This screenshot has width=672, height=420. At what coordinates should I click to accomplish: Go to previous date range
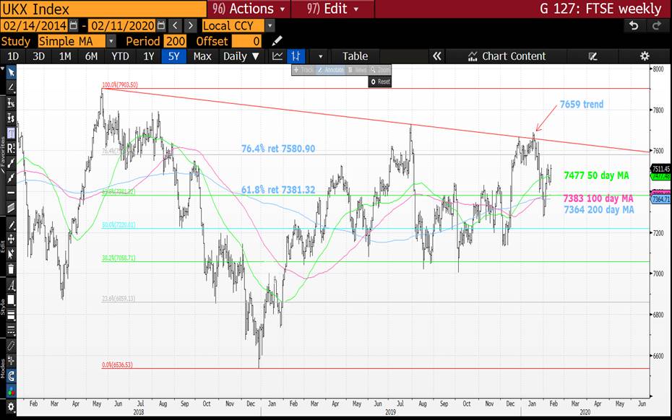[x=175, y=26]
